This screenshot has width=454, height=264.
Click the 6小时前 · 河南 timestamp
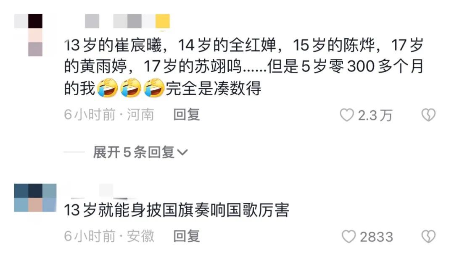pos(109,115)
